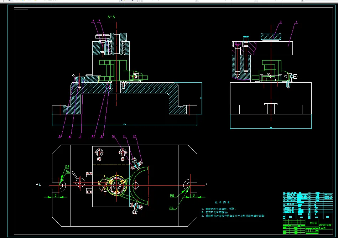Select the right section marker A

pos(206,185)
